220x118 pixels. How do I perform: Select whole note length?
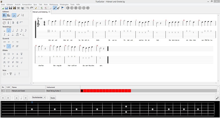pyautogui.click(x=4, y=30)
